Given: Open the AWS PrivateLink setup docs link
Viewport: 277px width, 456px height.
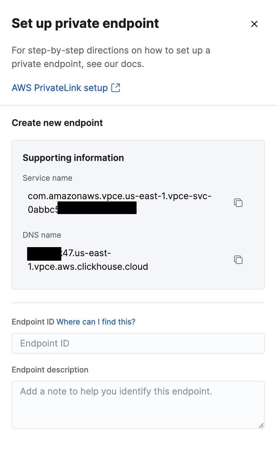Looking at the screenshot, I should pyautogui.click(x=60, y=88).
